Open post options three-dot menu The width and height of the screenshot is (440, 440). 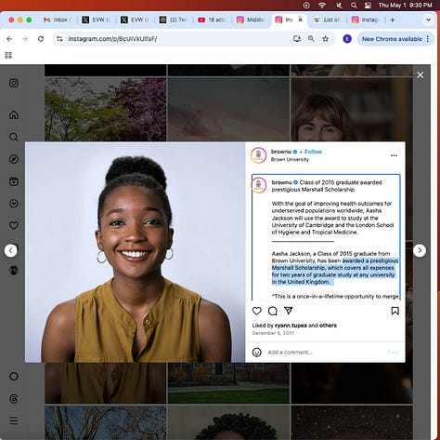pos(394,155)
